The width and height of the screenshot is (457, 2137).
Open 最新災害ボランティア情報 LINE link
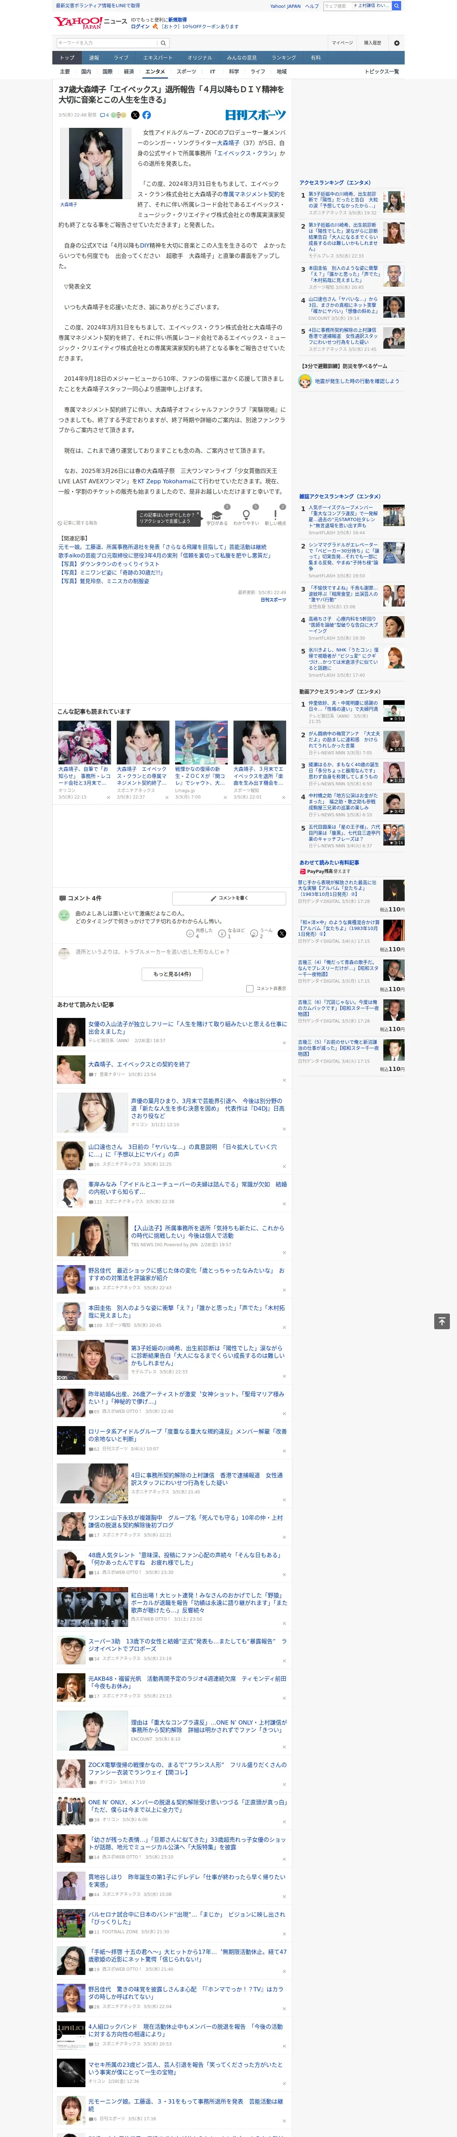[98, 6]
